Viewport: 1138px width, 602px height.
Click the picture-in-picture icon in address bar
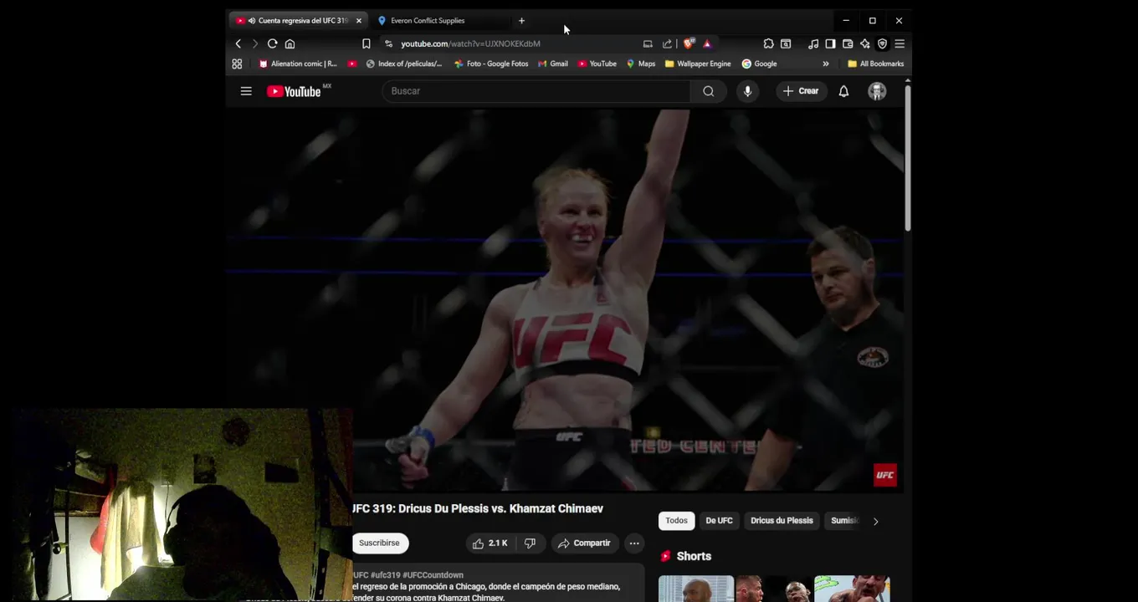pos(648,43)
